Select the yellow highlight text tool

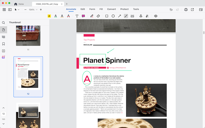coord(49,16)
